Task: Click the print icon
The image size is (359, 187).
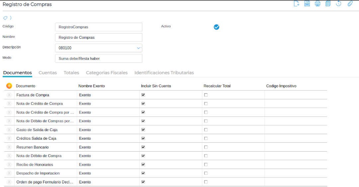Action: click(x=318, y=4)
